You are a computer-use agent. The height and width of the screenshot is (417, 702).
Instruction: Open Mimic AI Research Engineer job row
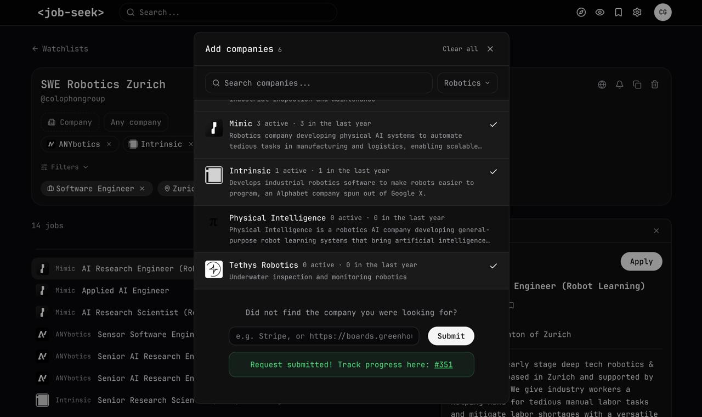click(x=113, y=268)
